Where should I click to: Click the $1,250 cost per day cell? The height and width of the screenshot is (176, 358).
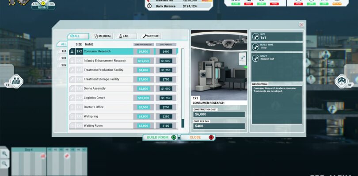coord(166,70)
